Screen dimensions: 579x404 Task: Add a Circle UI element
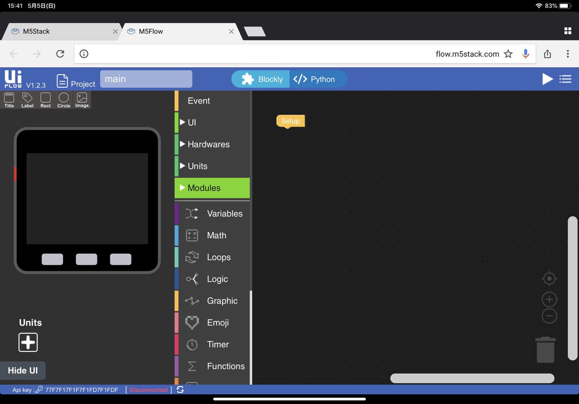coord(64,100)
